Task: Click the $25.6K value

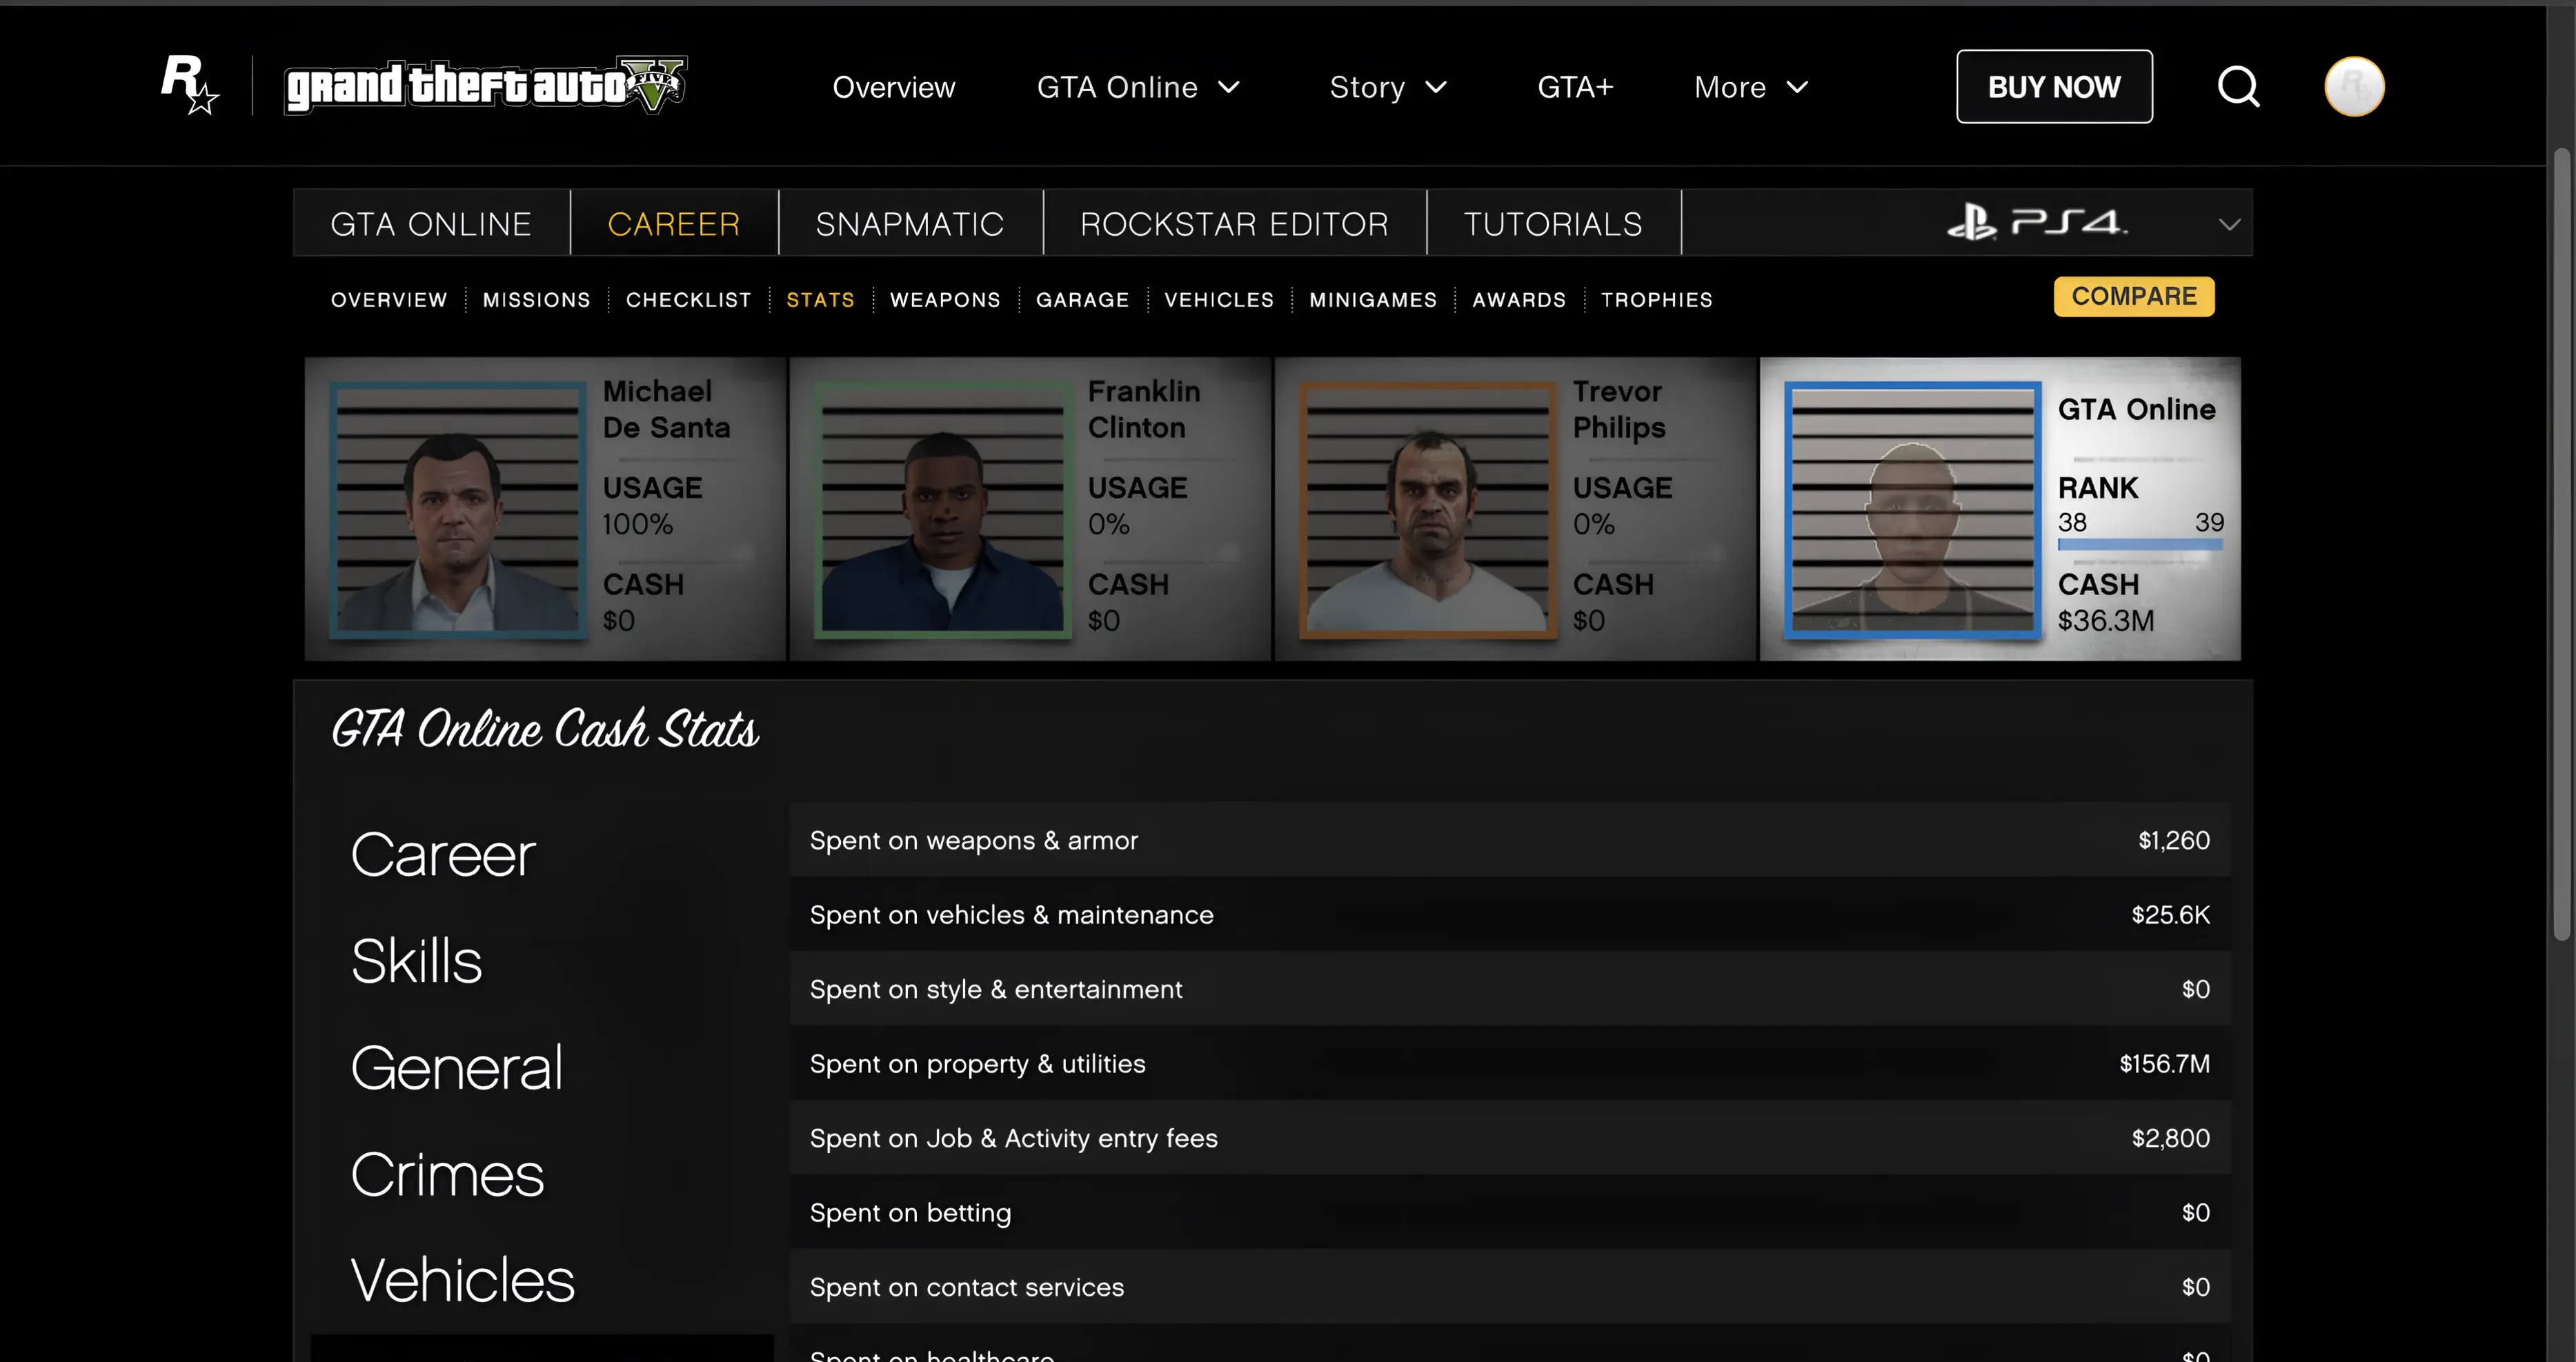Action: coord(2170,914)
